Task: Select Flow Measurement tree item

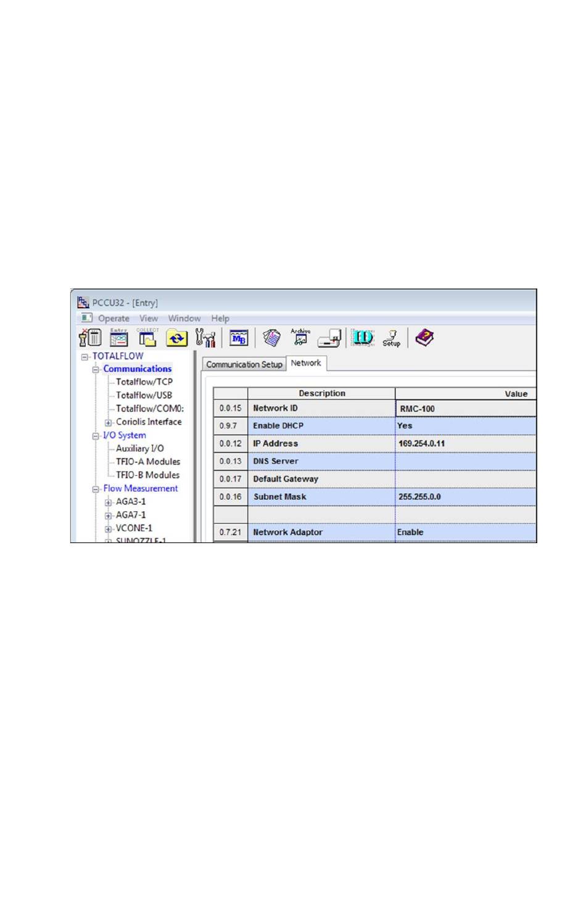Action: click(x=141, y=488)
